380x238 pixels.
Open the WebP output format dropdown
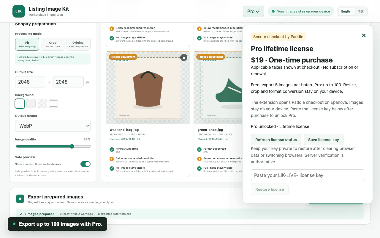point(53,126)
